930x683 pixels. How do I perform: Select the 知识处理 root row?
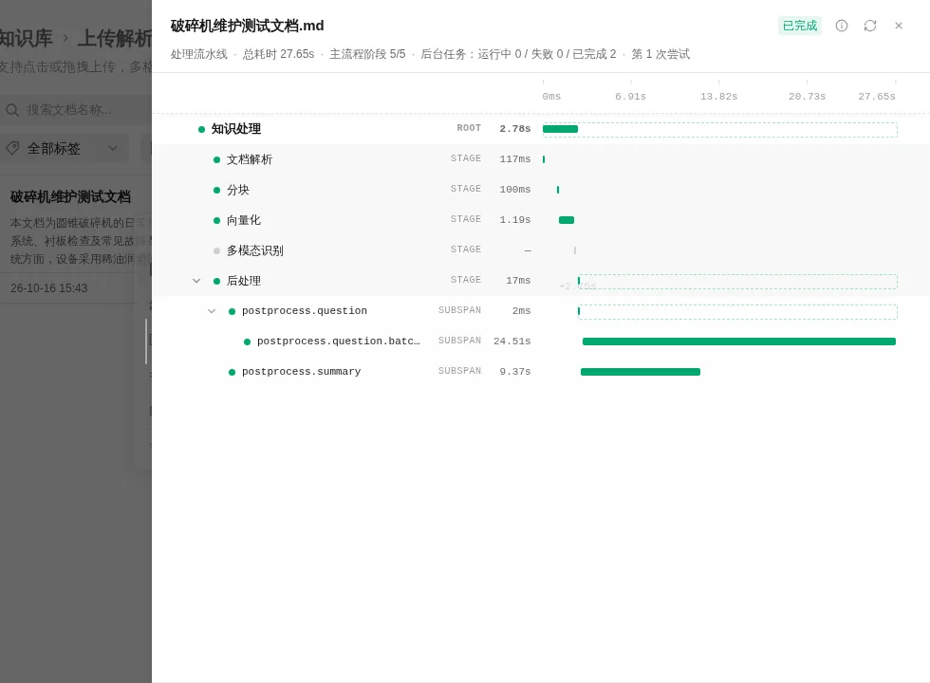[541, 129]
